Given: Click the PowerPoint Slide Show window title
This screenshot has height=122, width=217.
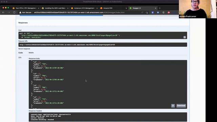Looking at the screenshot, I should [102, 2].
